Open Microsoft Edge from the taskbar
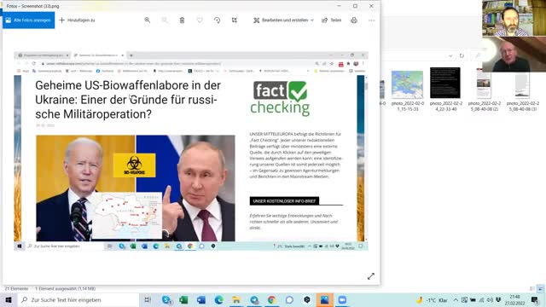Screen dimensions: 546x307 click(x=218, y=300)
